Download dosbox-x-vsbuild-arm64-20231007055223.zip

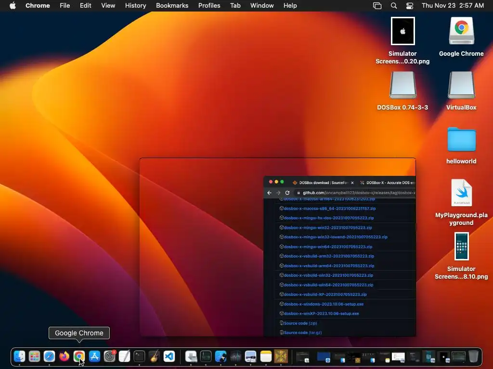[329, 266]
